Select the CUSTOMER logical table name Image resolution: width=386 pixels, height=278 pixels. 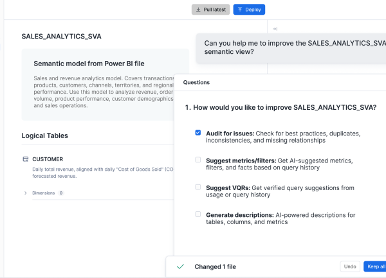(48, 159)
